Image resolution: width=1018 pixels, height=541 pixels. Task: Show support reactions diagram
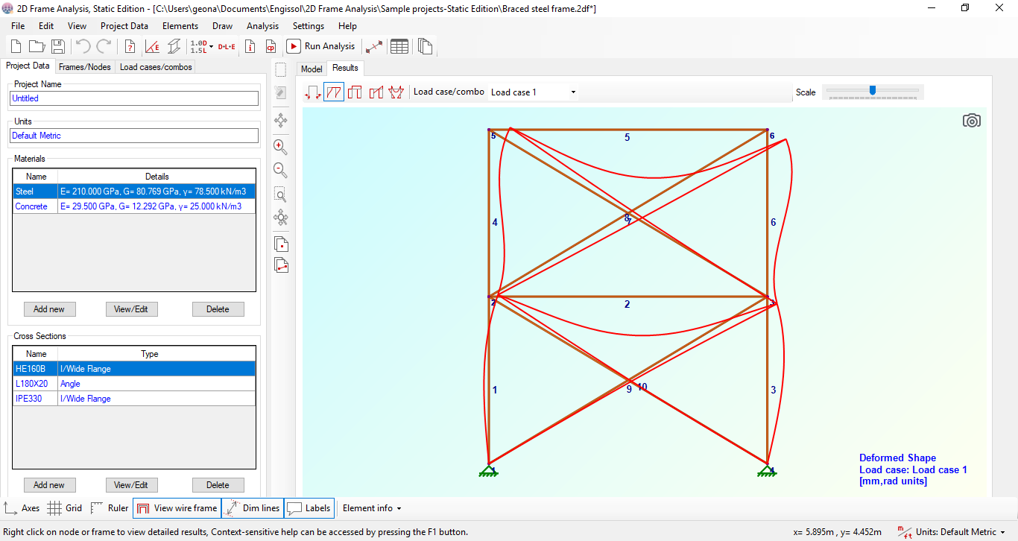pos(313,92)
